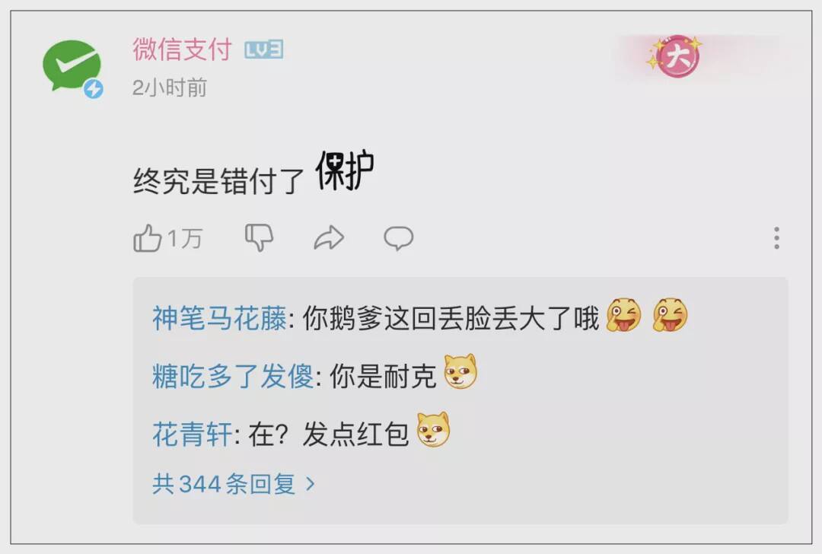Share the comment using the arrow icon
This screenshot has width=822, height=554.
tap(329, 238)
